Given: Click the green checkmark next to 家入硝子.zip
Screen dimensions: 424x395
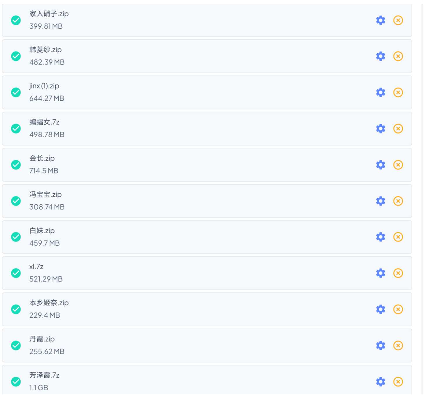Looking at the screenshot, I should point(16,20).
